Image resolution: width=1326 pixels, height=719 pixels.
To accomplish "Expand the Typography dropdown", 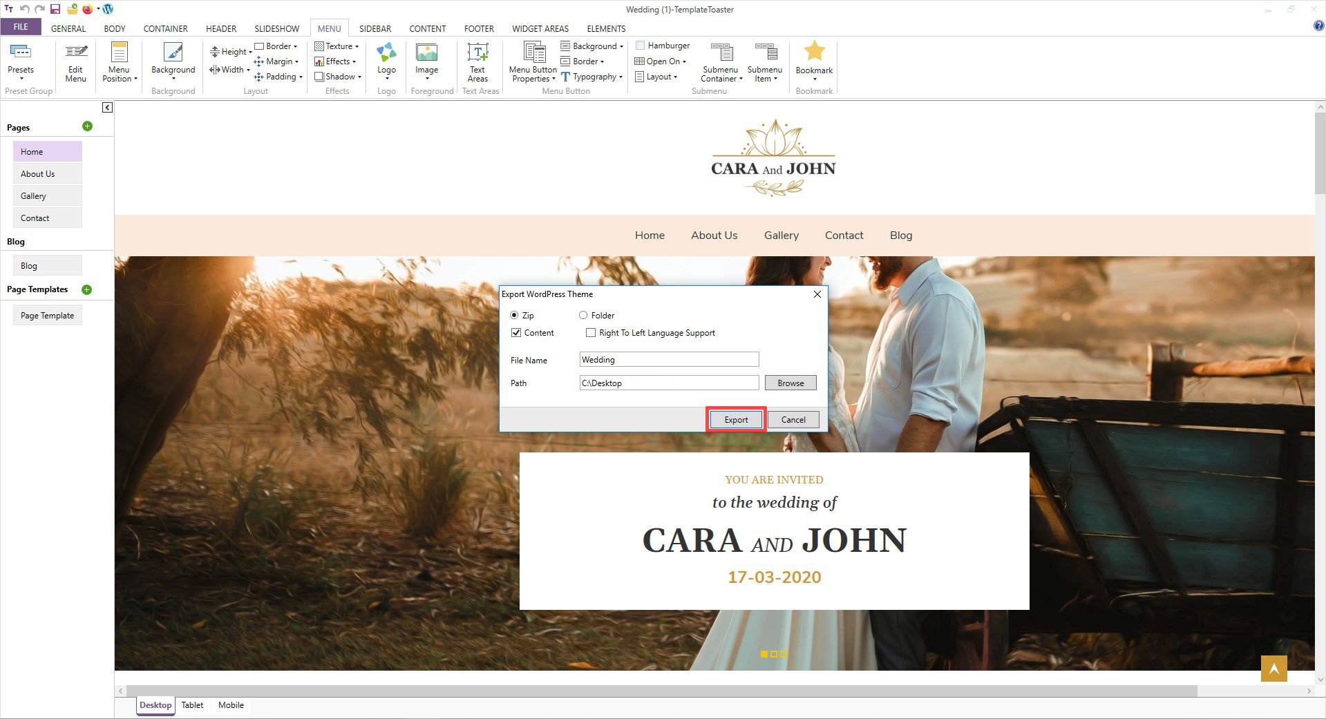I will tap(594, 77).
